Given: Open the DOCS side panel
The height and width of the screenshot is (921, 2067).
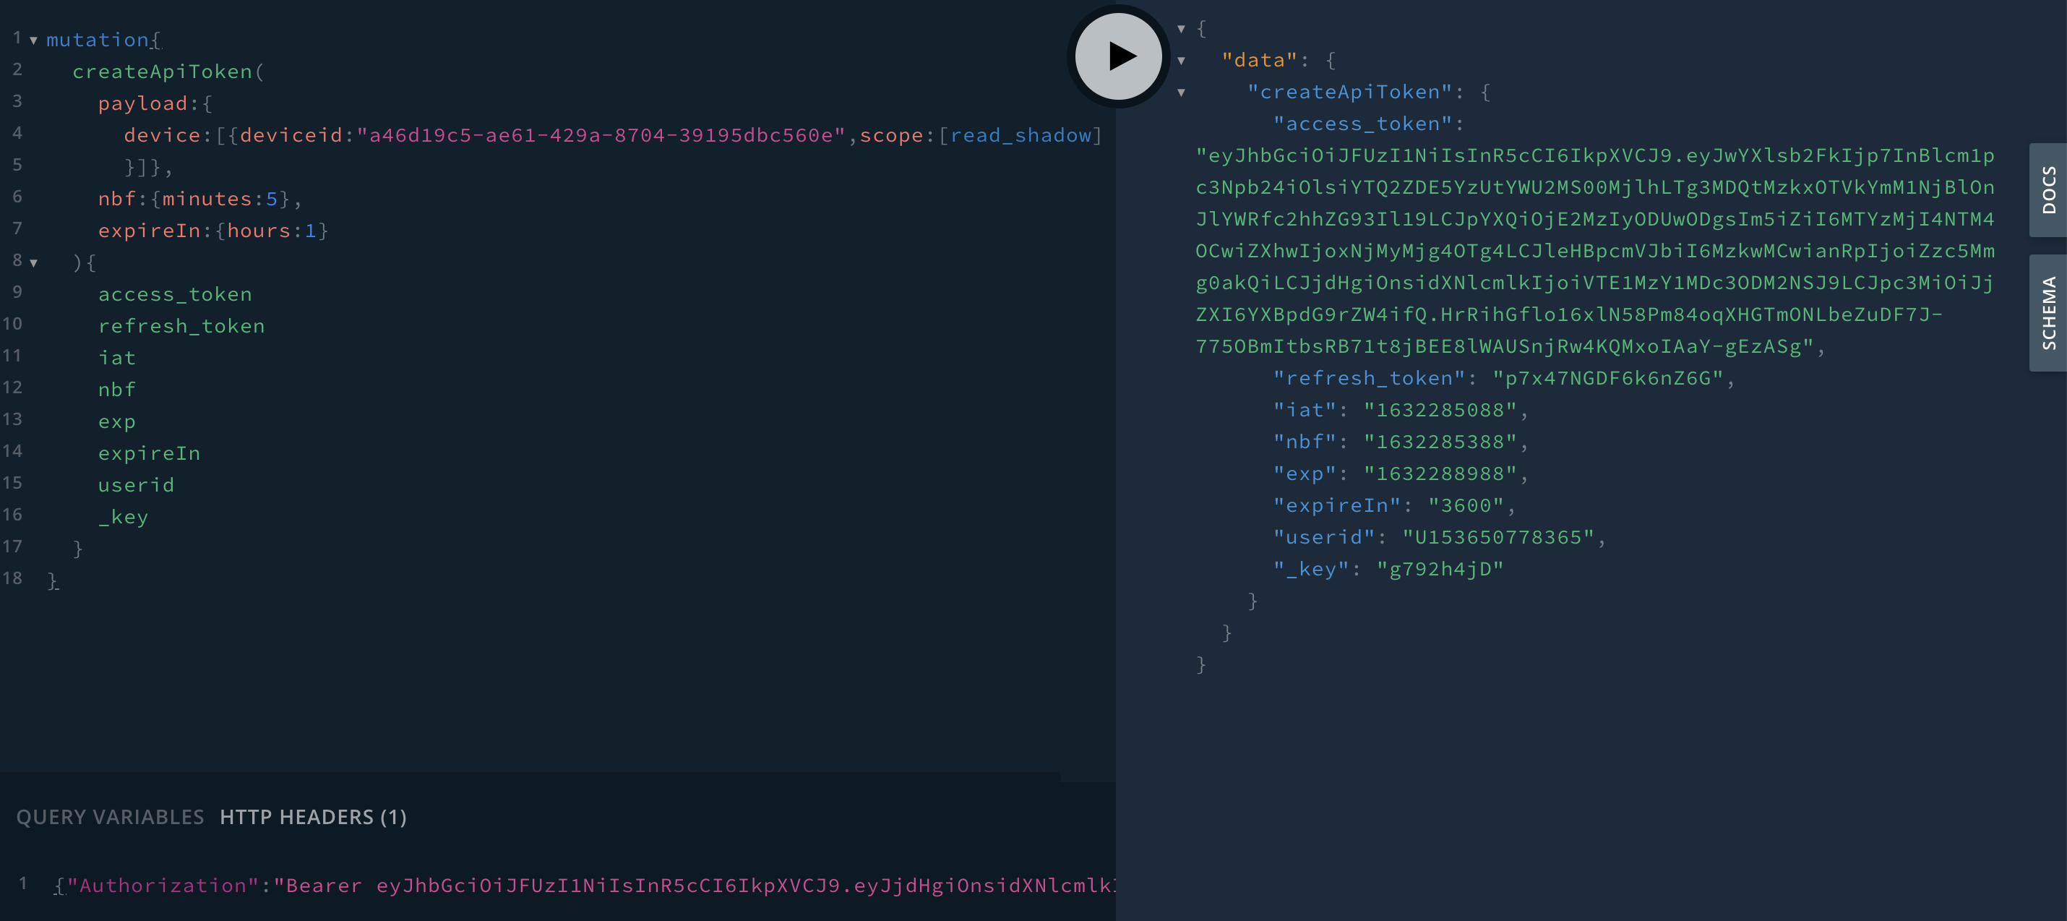Looking at the screenshot, I should coord(2048,189).
